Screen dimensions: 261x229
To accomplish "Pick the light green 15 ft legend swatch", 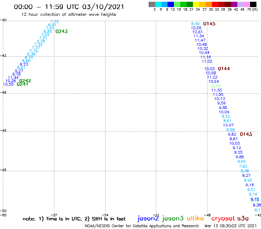I will (x=177, y=5).
